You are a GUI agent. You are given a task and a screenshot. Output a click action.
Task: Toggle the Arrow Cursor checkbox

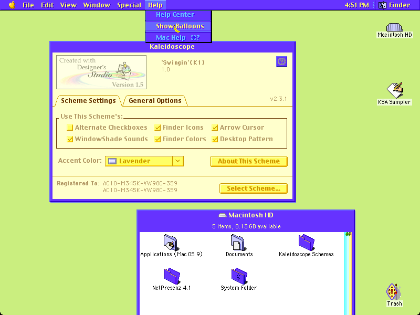(215, 128)
